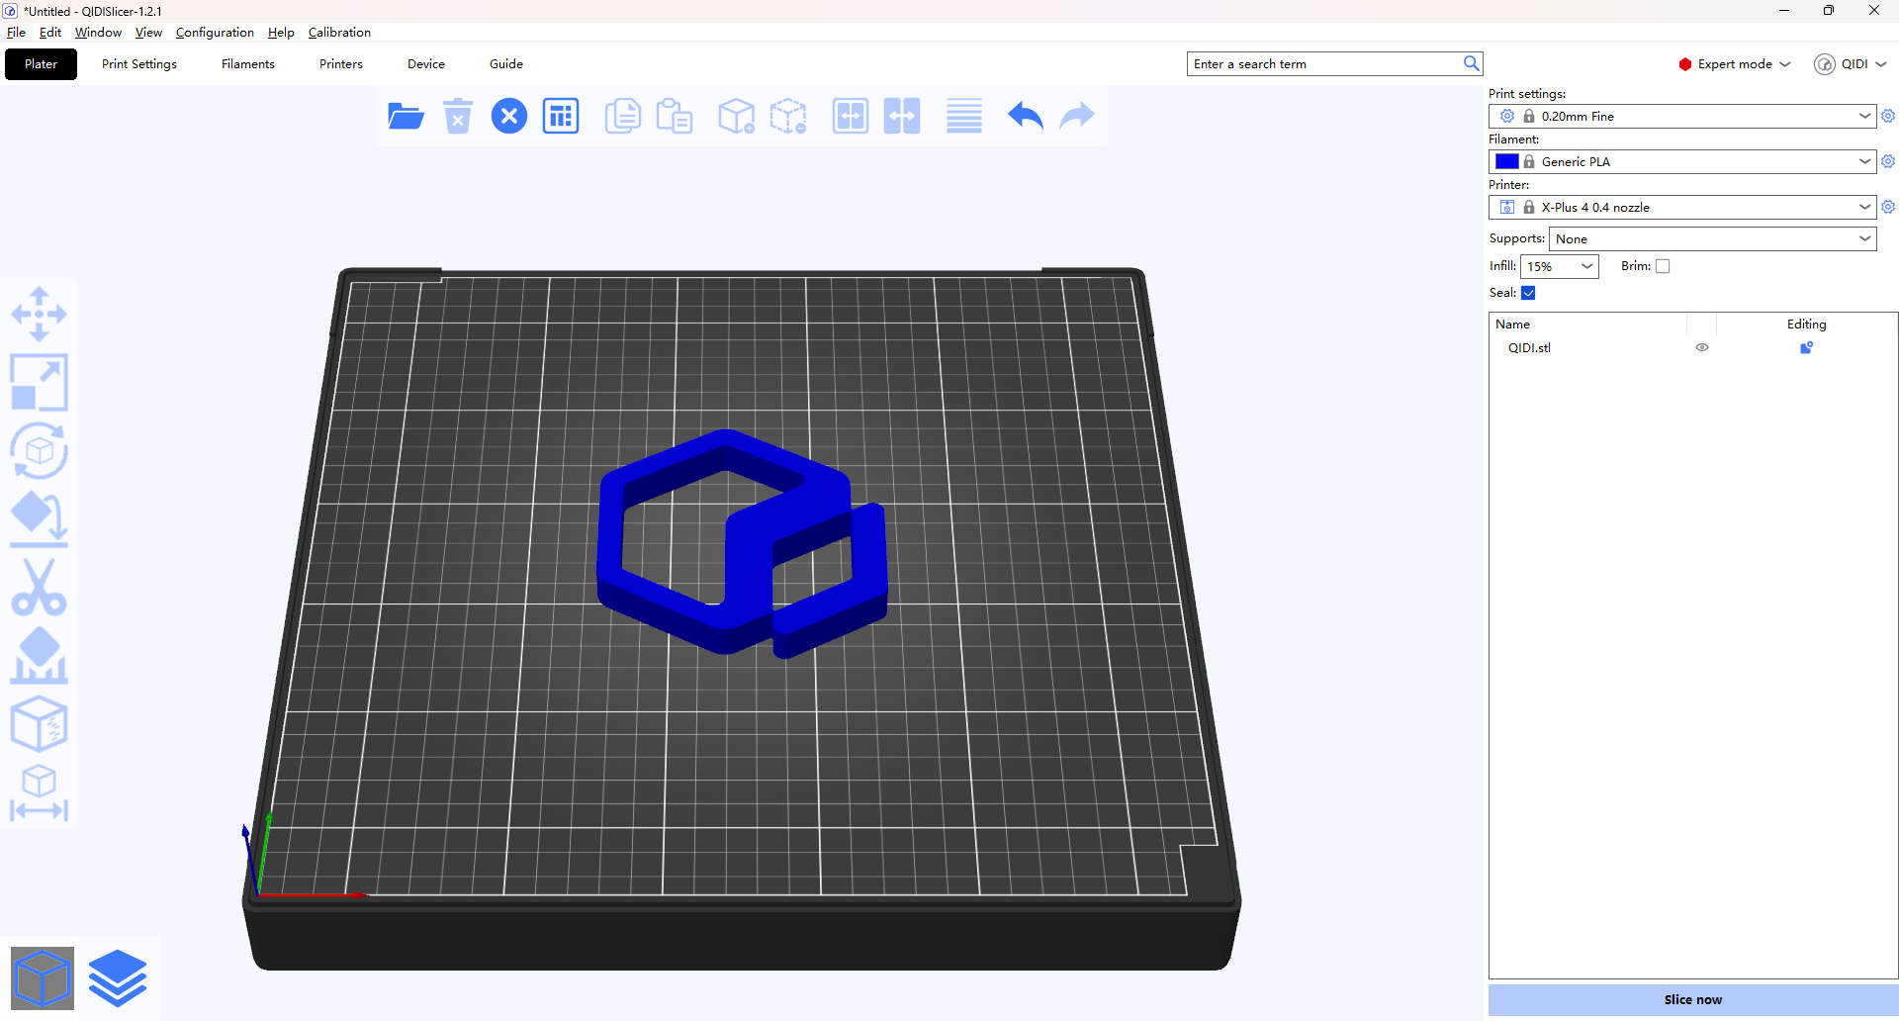
Task: Open the Calibration menu
Action: click(x=339, y=33)
